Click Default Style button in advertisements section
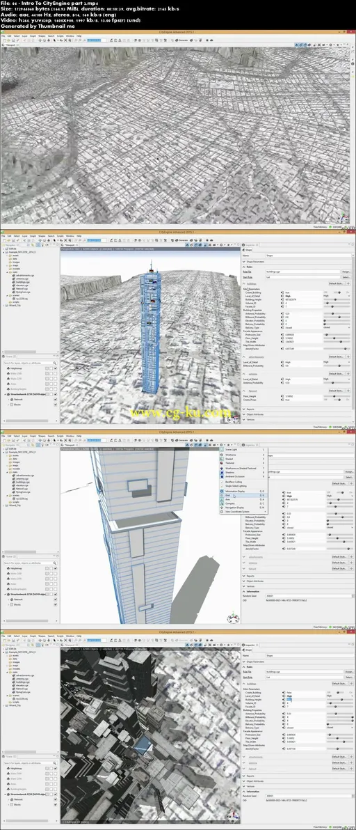356x830 pixels. (x=337, y=357)
